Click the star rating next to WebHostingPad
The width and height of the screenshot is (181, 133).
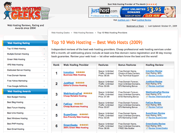[88, 93]
